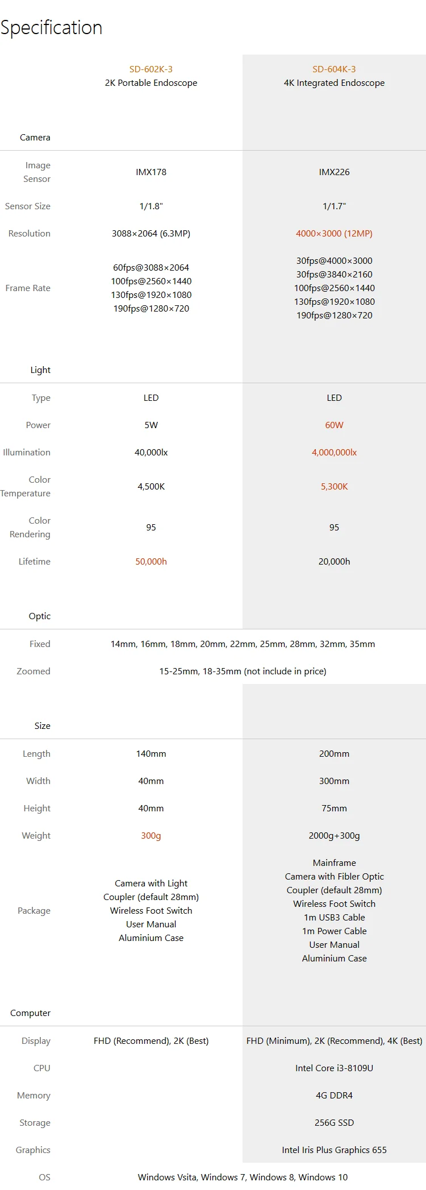Screen dimensions: 426x1190
Task: Select the Size section header
Action: pos(43,726)
